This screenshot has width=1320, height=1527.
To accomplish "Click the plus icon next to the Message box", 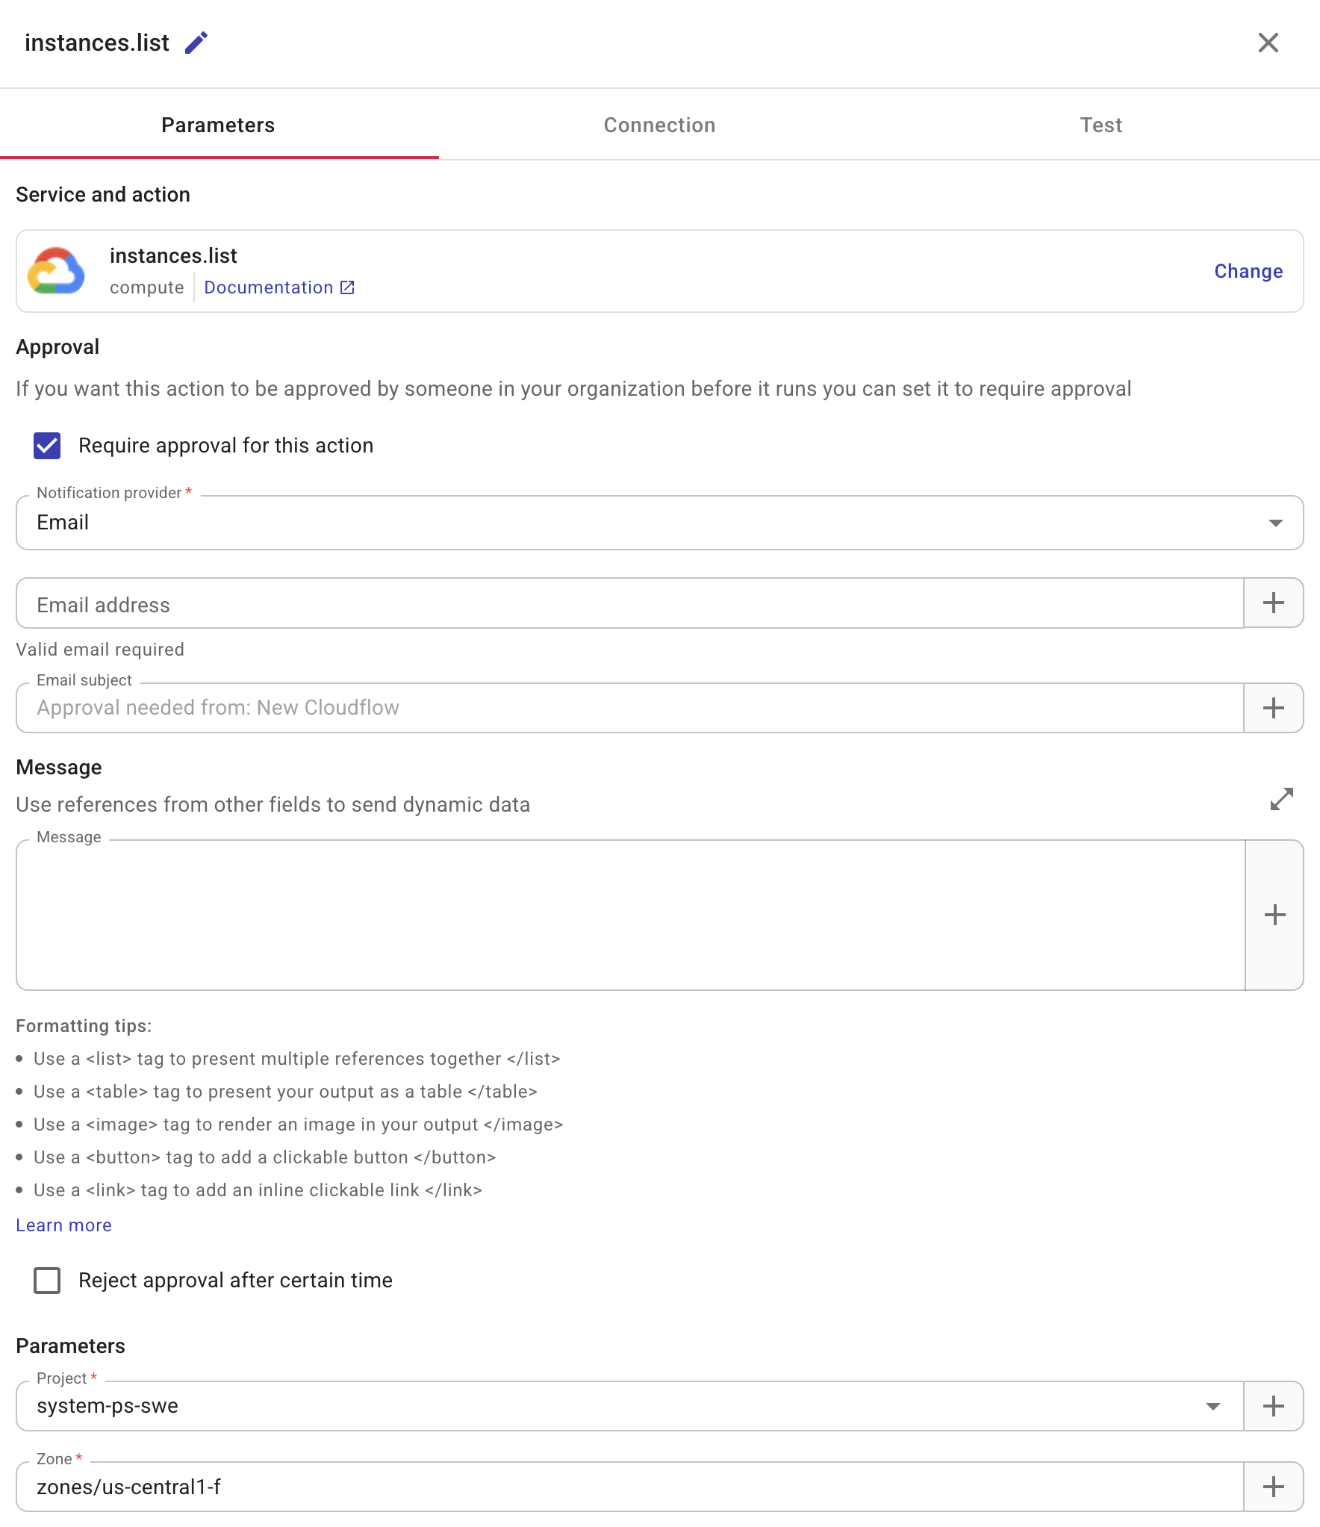I will [1276, 915].
